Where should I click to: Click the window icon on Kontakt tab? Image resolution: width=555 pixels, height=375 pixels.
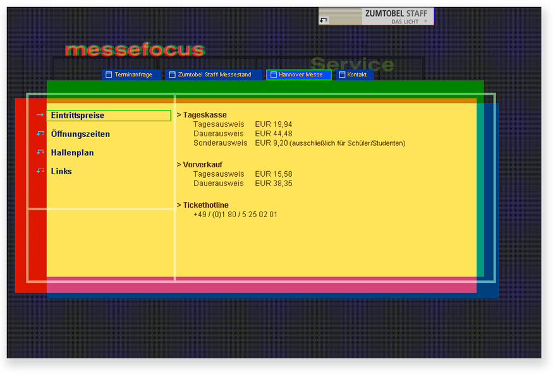[x=342, y=74]
